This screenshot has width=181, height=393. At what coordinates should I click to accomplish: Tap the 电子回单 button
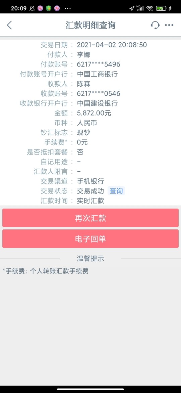(90, 238)
